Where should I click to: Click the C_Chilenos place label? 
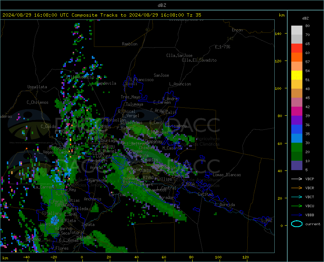37,102
